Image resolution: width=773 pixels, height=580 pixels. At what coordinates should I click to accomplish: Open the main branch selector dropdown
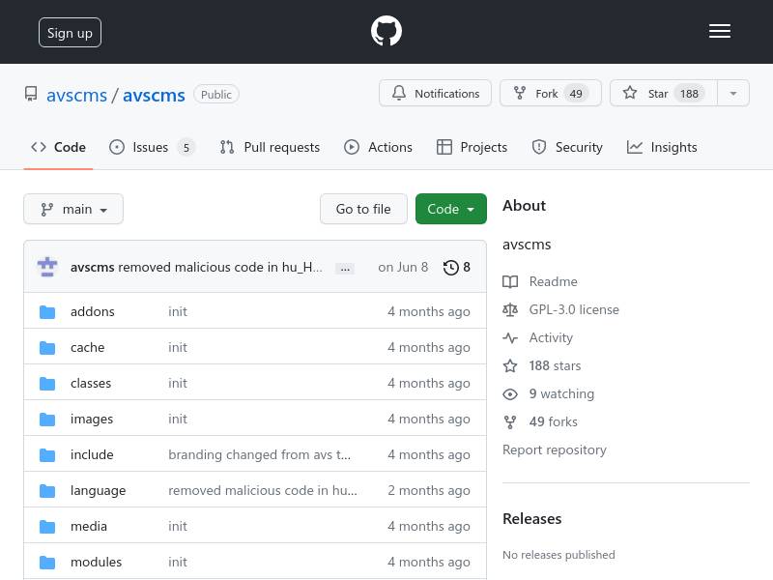[73, 209]
